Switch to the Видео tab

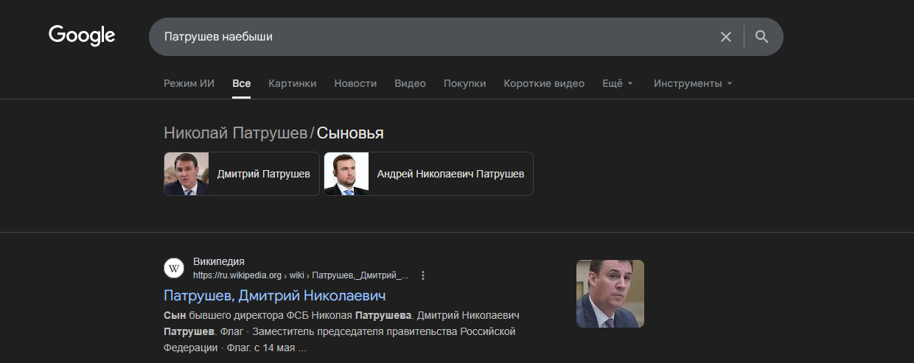pyautogui.click(x=410, y=83)
